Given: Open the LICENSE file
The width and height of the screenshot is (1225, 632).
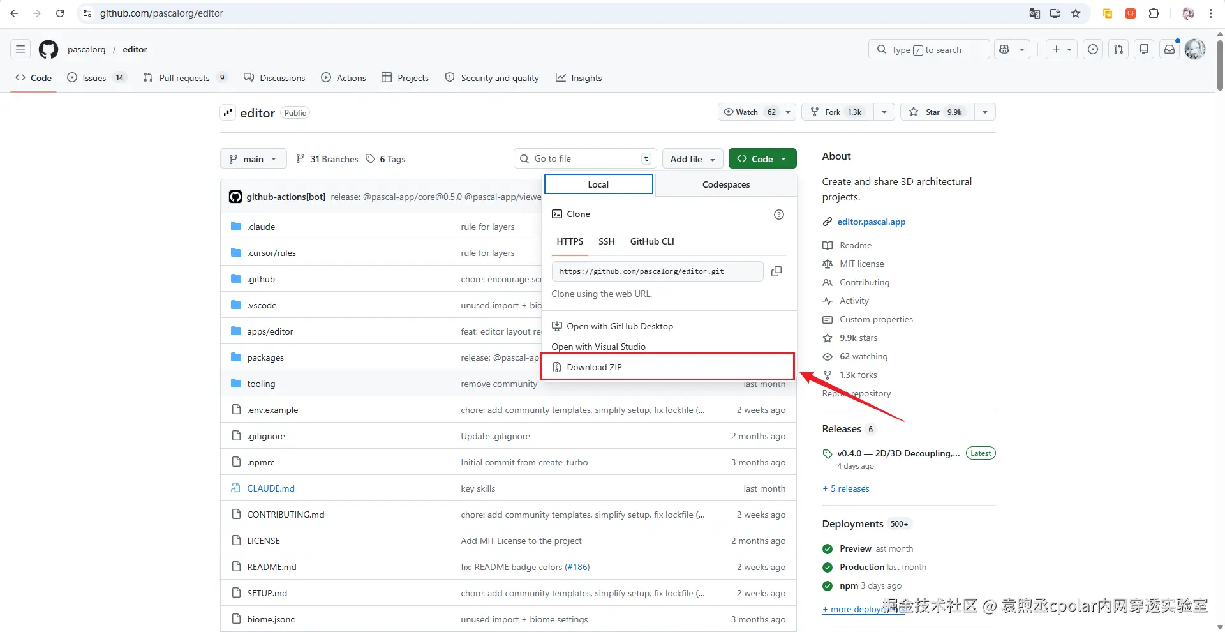Looking at the screenshot, I should (264, 541).
